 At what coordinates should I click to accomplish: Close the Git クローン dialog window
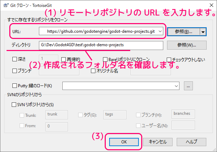point(211,5)
